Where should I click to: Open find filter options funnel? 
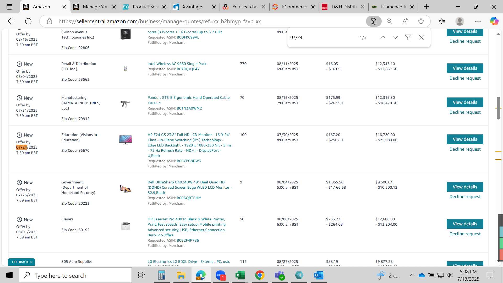coord(408,37)
